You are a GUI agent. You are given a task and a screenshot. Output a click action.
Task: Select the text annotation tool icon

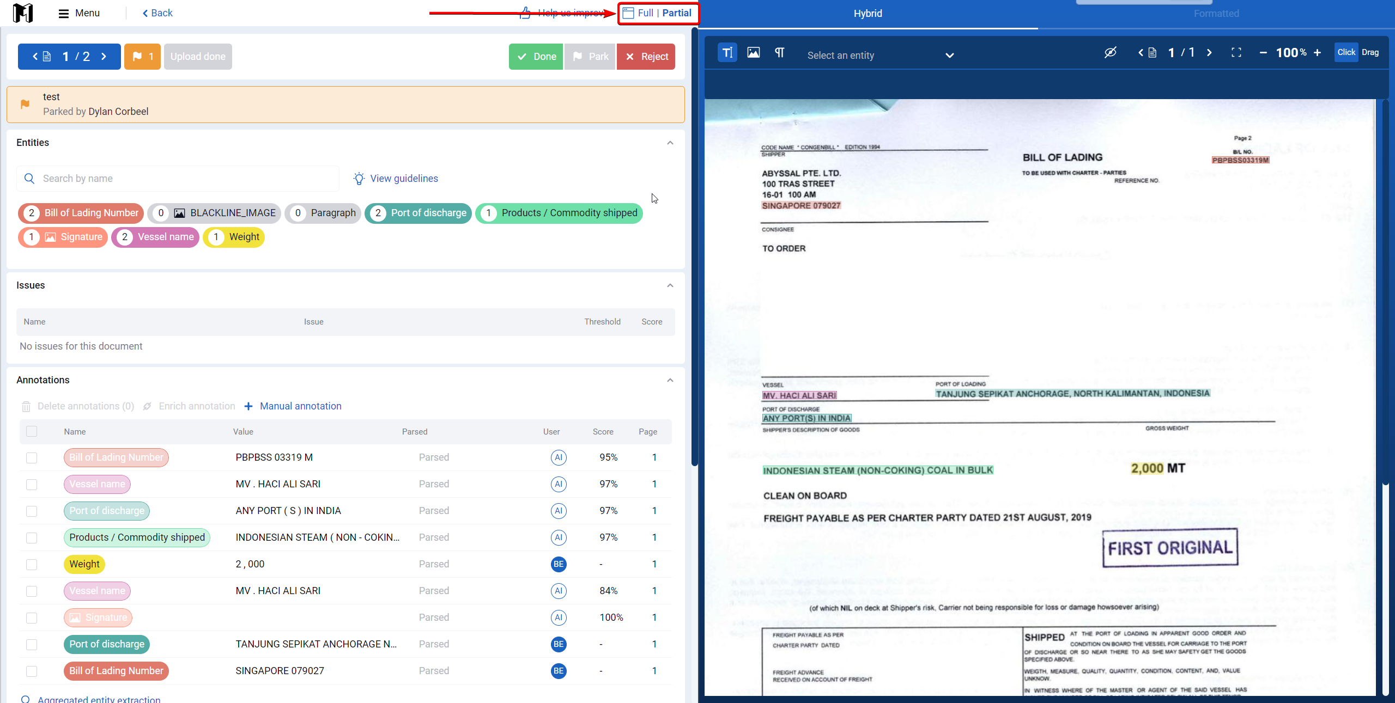[x=727, y=52]
